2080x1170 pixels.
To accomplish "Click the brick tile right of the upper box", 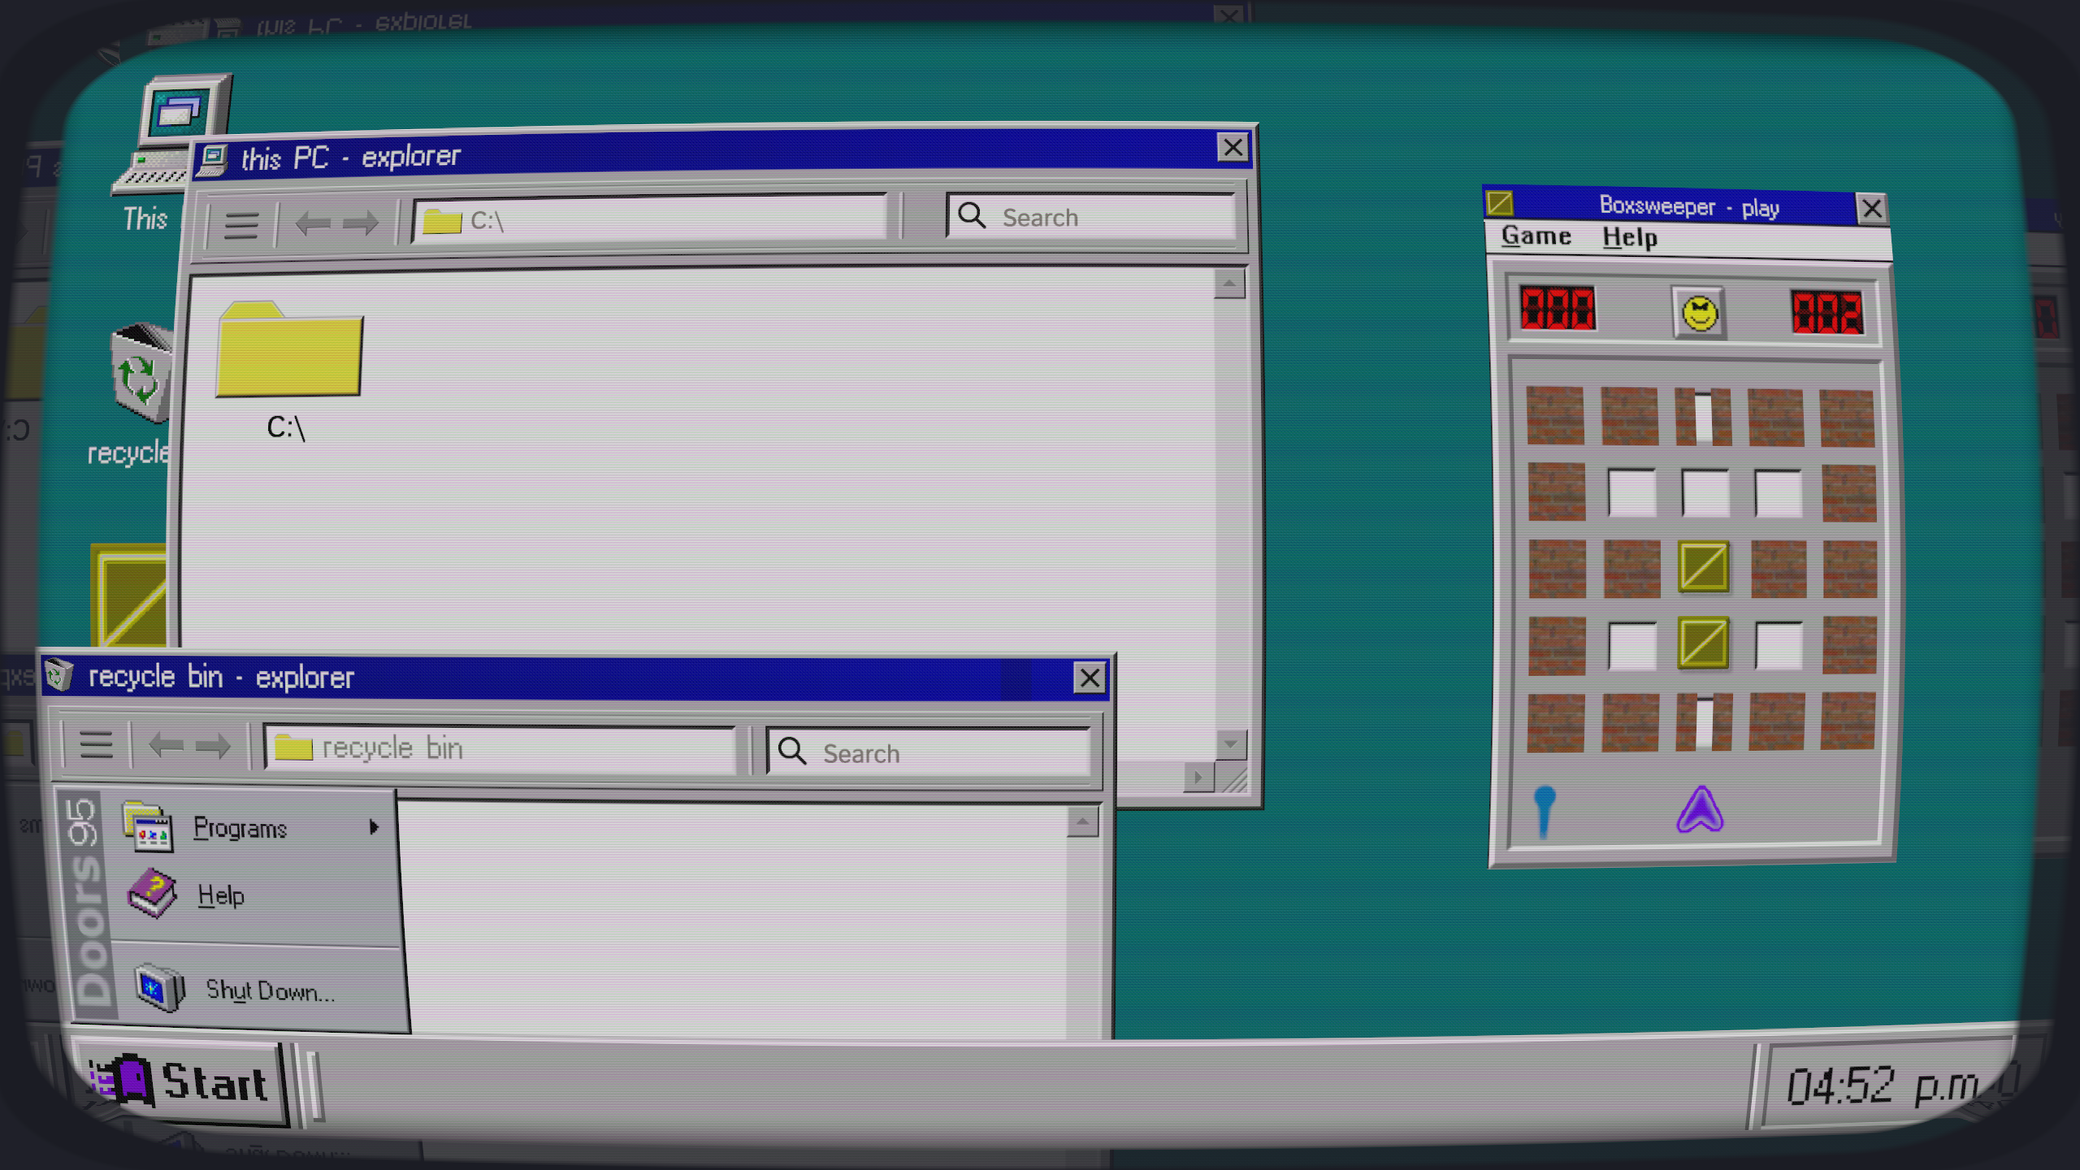I will pyautogui.click(x=1778, y=570).
